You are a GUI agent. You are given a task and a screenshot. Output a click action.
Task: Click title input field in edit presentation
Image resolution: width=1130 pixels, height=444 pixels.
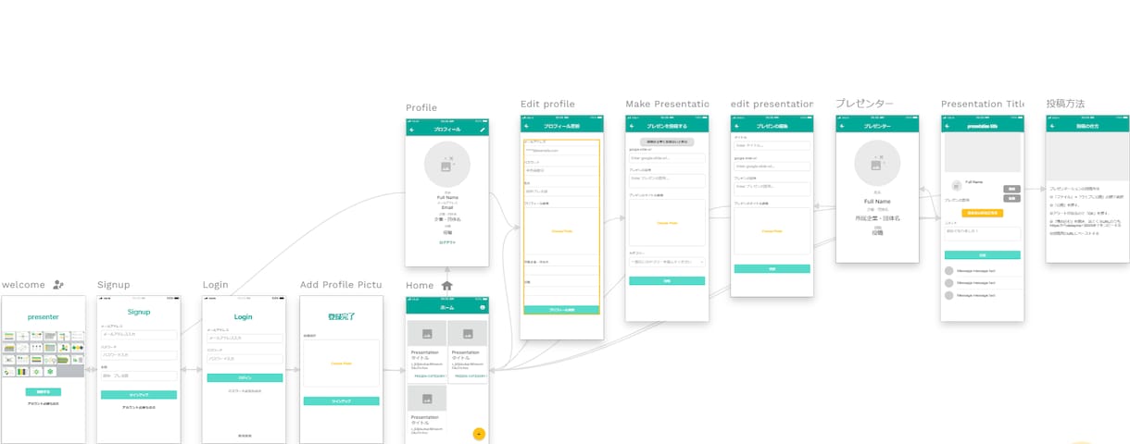point(772,145)
